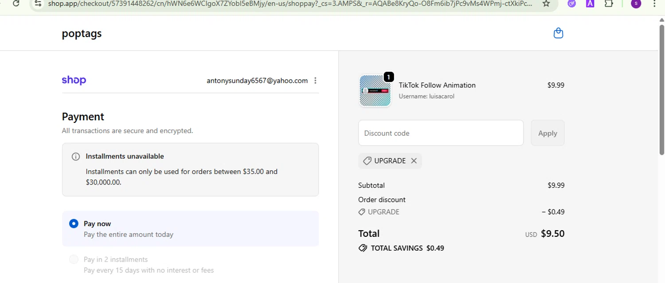665x283 pixels.
Task: Click the quantity badge on the product image
Action: pos(389,77)
